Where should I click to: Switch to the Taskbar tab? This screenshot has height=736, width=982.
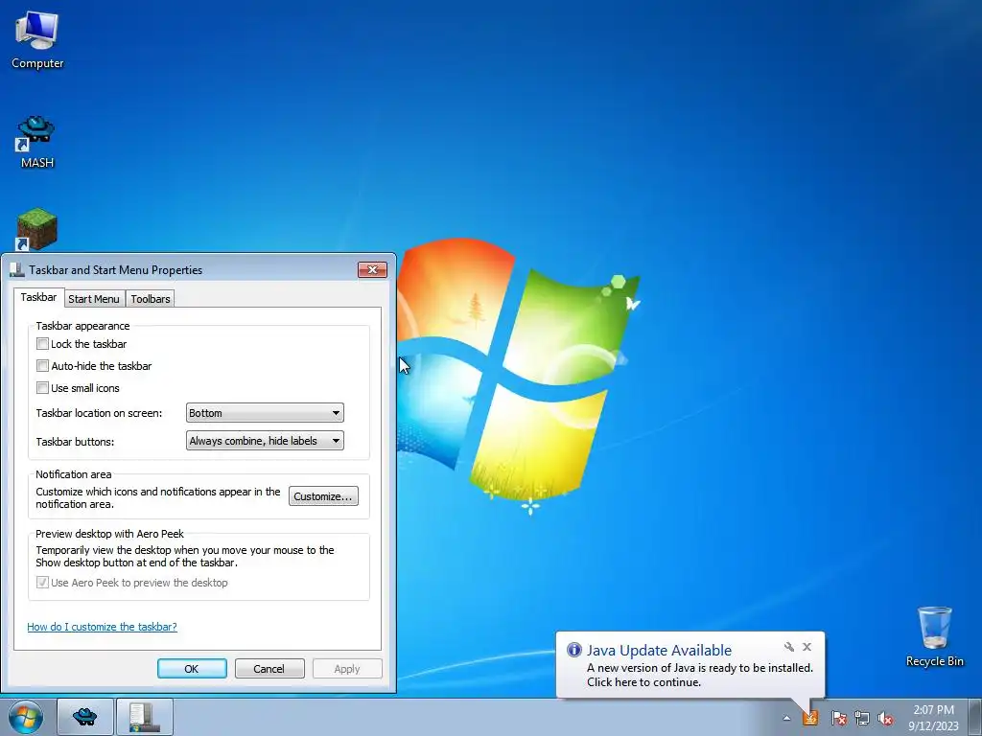(38, 297)
